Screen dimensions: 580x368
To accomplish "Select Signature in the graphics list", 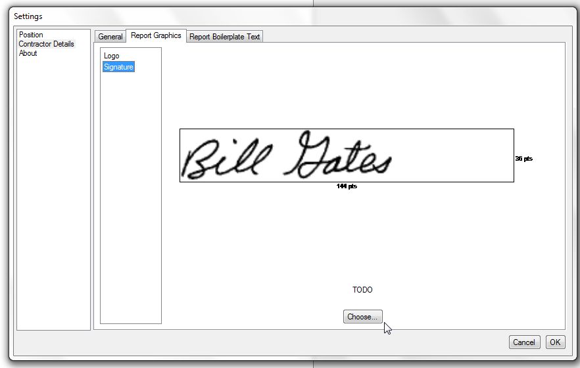I will click(x=118, y=67).
